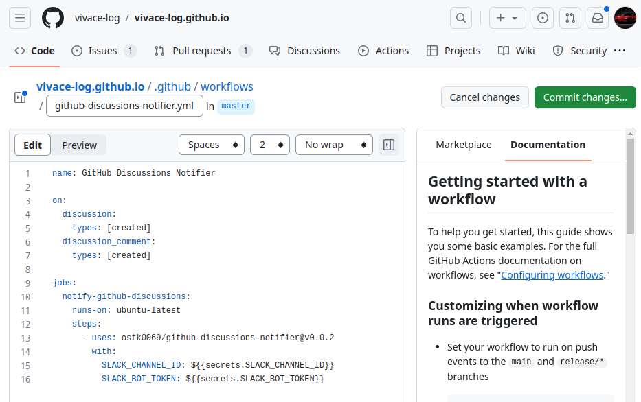Switch to the Issues tab
Viewport: 641px width, 402px height.
point(104,51)
